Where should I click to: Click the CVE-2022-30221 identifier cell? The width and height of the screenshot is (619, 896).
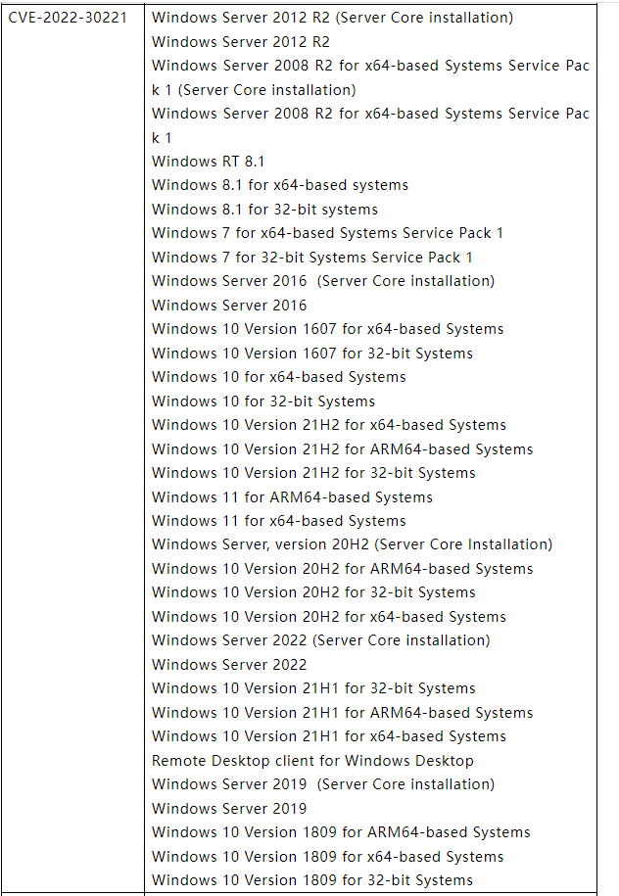coord(68,18)
